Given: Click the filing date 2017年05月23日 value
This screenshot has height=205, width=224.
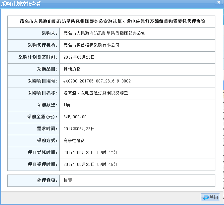Looking at the screenshot, I should 79,57.
